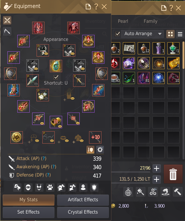Show the Crystal Effects button
Viewport: 185px width, 221px height.
(x=83, y=212)
